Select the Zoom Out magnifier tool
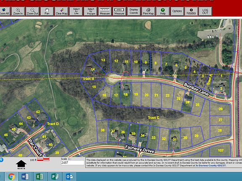 (32, 11)
